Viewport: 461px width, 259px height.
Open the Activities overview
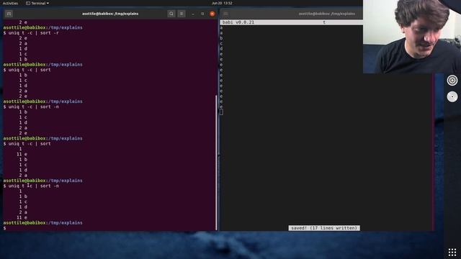(10, 3)
